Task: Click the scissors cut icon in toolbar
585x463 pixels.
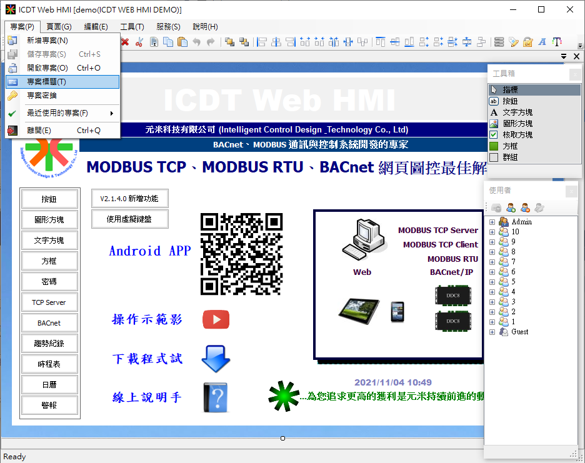Action: point(139,42)
